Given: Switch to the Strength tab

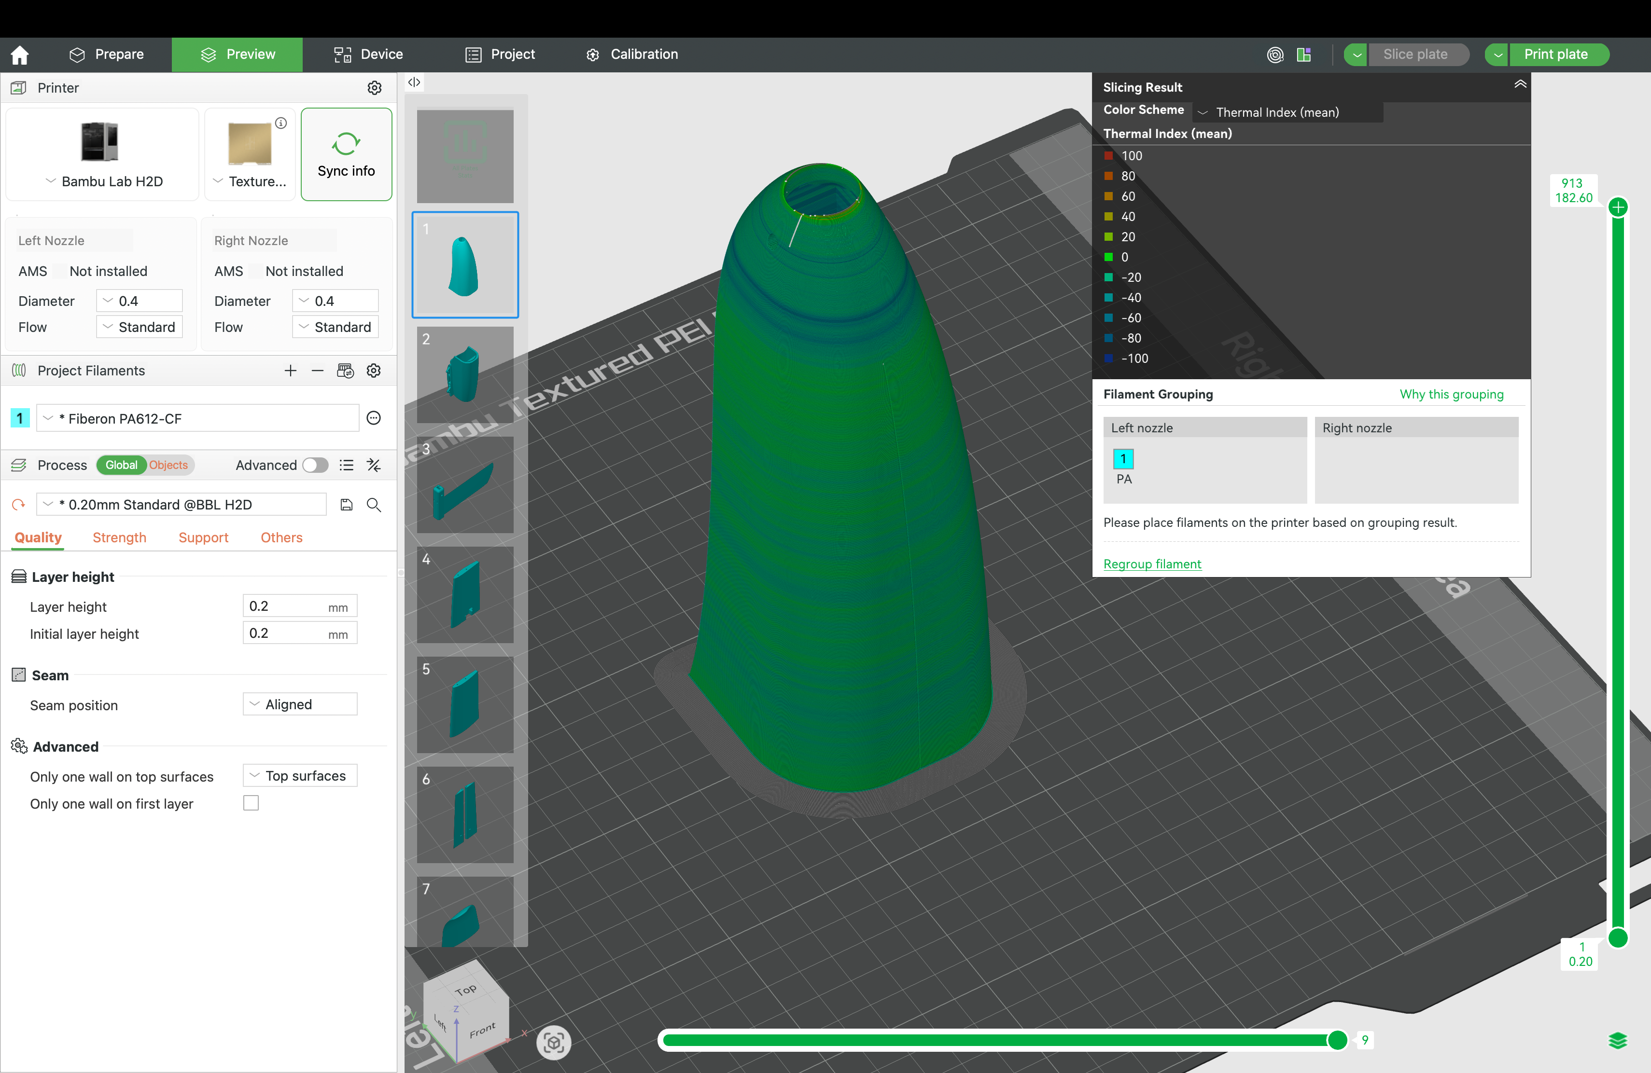Looking at the screenshot, I should (119, 537).
